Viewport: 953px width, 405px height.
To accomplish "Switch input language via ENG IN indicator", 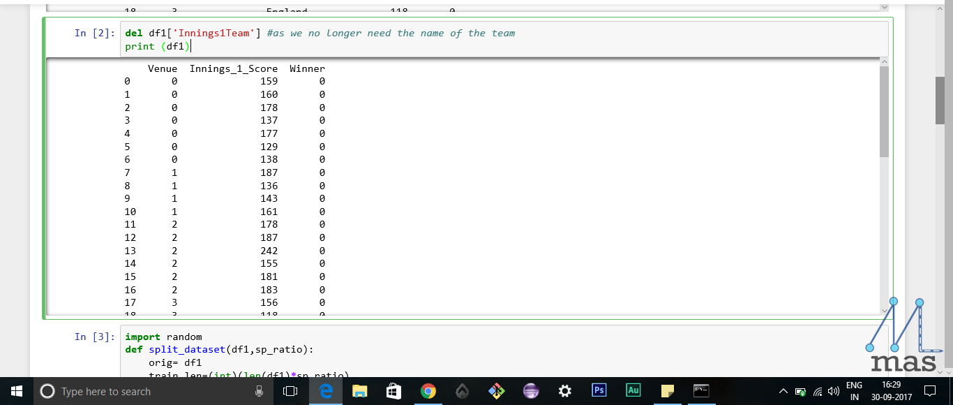I will coord(853,391).
